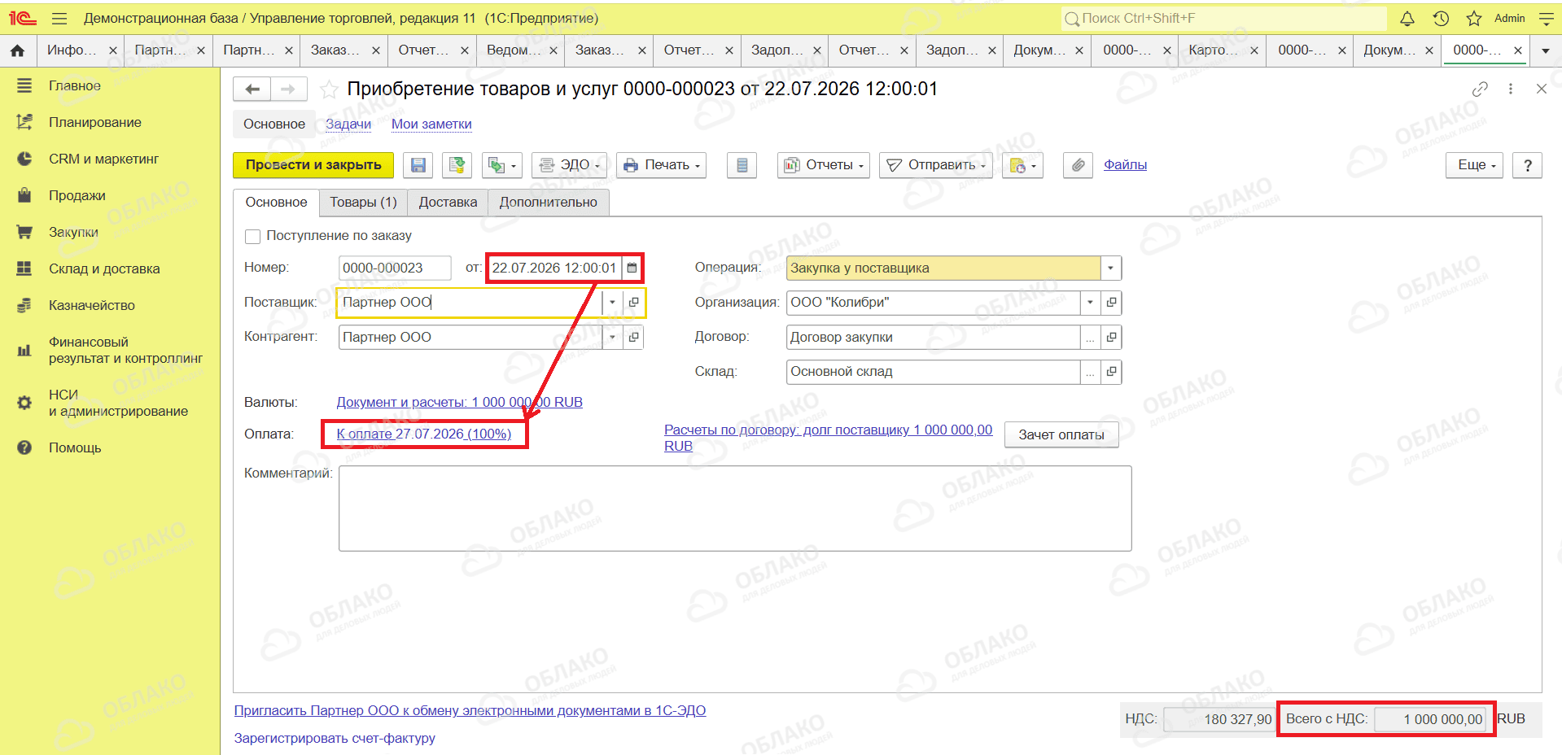The image size is (1562, 755).
Task: Expand the Контрагент dropdown list
Action: pos(612,337)
